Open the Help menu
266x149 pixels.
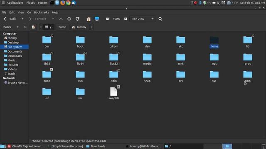(55, 12)
